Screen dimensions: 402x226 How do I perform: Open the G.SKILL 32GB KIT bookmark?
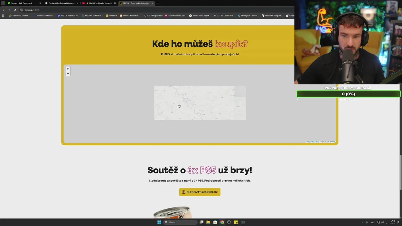pyautogui.click(x=224, y=15)
